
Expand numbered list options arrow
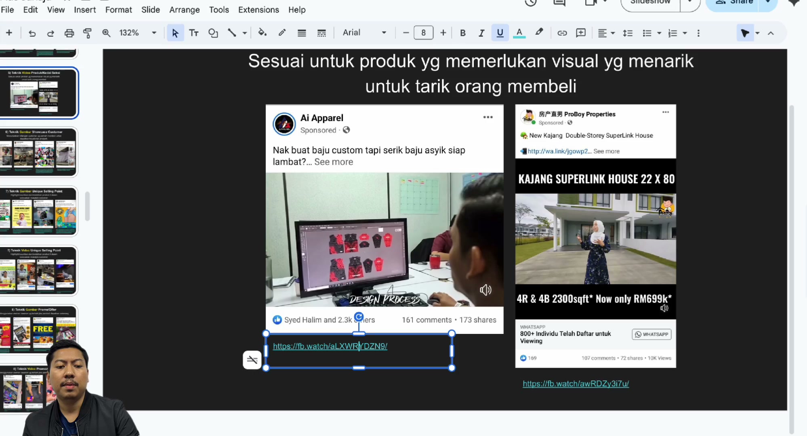pos(685,33)
